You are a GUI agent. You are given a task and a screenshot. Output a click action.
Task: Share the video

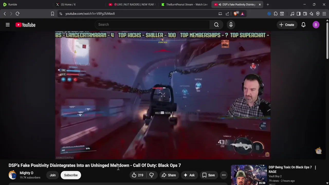[x=169, y=175]
